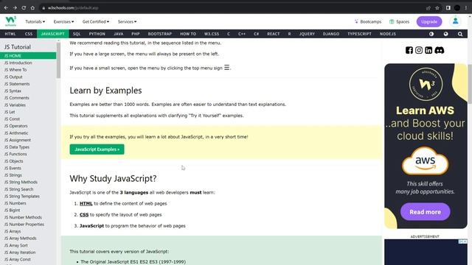Open W3Schools LinkedIn icon
This screenshot has width=472, height=265.
pos(428,50)
